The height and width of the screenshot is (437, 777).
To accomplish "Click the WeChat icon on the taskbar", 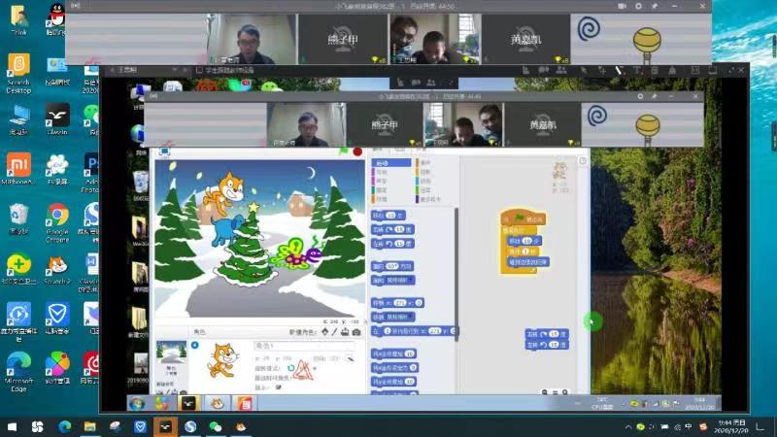I will point(215,426).
